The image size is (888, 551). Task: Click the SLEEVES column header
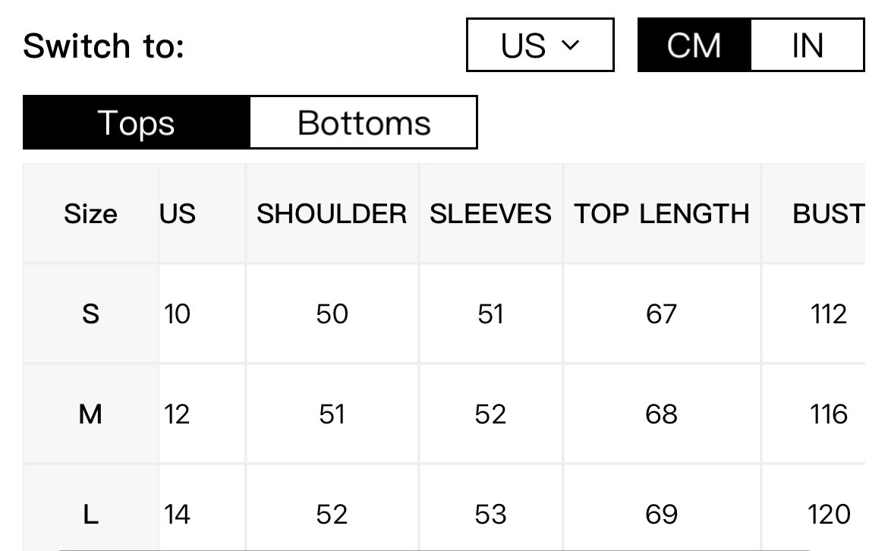(x=490, y=214)
